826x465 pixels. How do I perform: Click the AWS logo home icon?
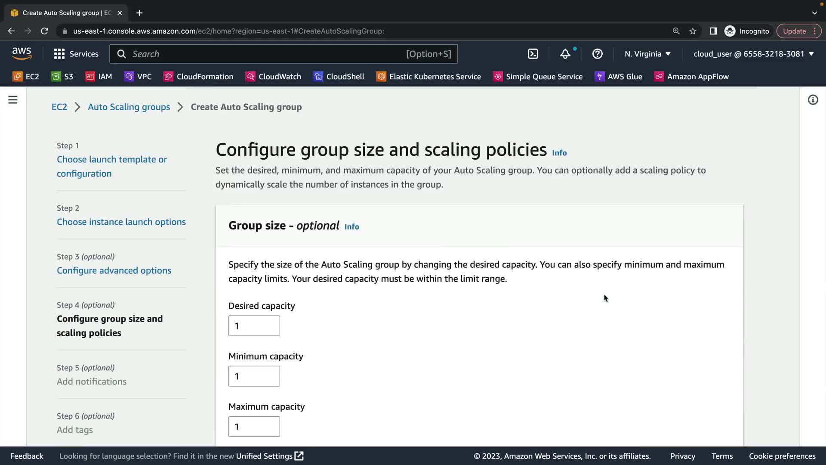[x=22, y=54]
